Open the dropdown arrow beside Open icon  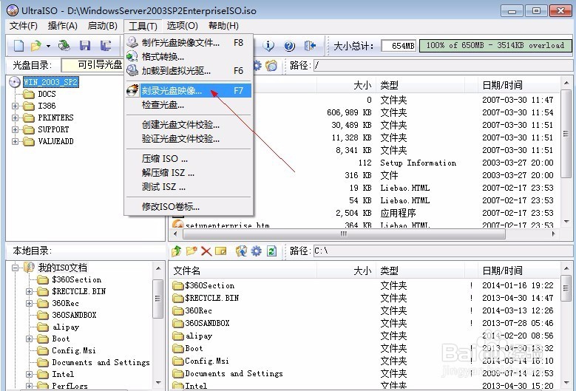coord(48,47)
